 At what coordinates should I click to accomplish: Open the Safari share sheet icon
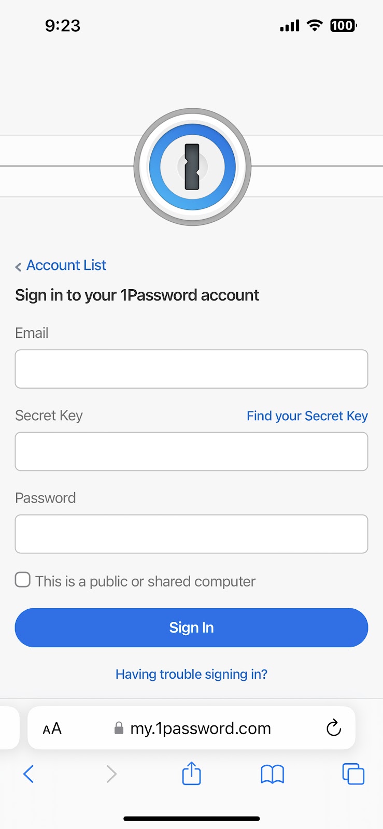[191, 773]
